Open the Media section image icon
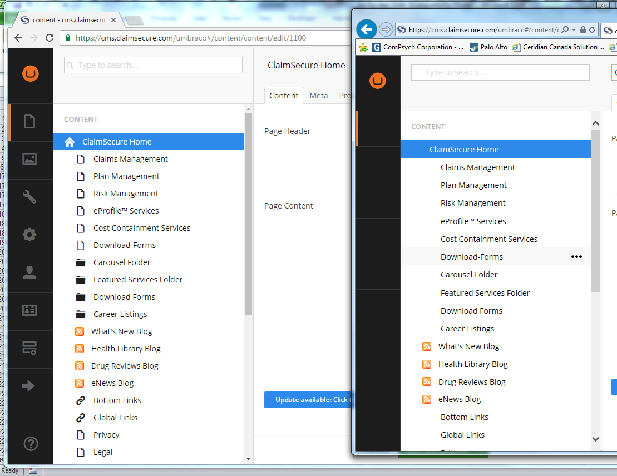The image size is (617, 476). tap(30, 159)
